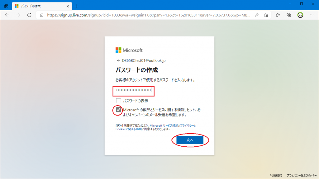Open the panda profile avatar
Viewport: 319px width, 179px height.
300,15
